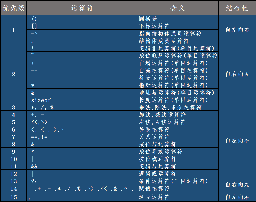The width and height of the screenshot is (256, 202).
Task: Select the 符号运算符(单目运算符) cell
Action: [178, 77]
